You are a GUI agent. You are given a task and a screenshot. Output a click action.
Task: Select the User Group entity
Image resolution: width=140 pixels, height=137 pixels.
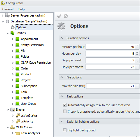28,104
